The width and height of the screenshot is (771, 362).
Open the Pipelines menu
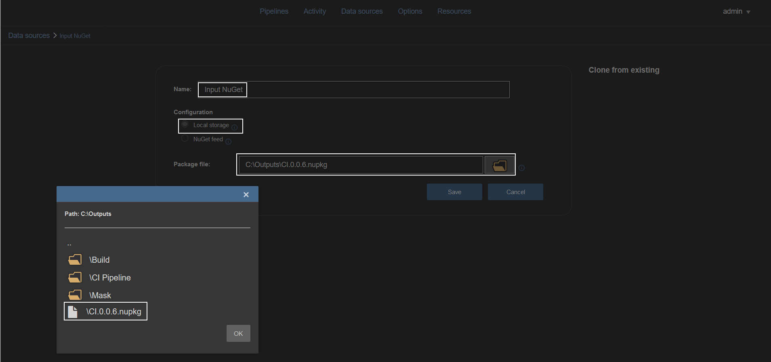[274, 11]
